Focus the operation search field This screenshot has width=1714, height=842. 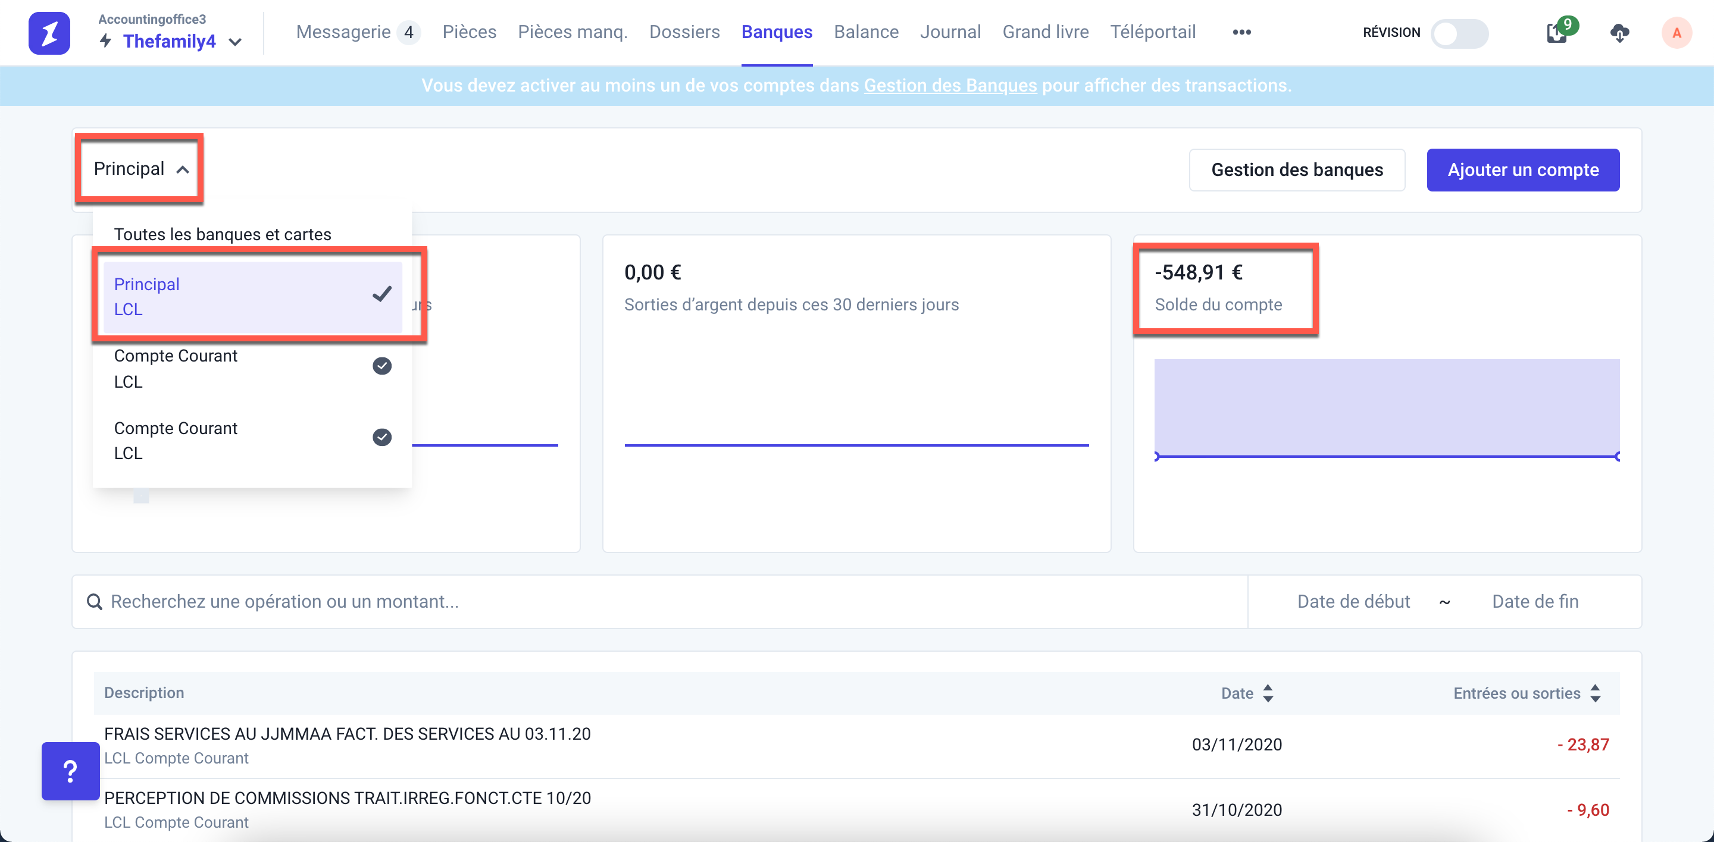click(x=659, y=601)
